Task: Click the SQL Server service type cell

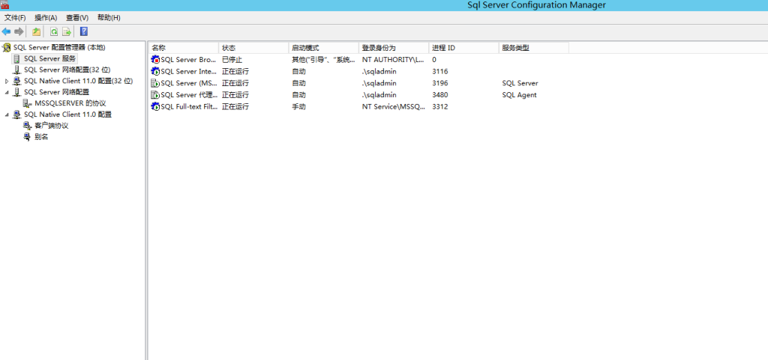Action: pos(520,83)
